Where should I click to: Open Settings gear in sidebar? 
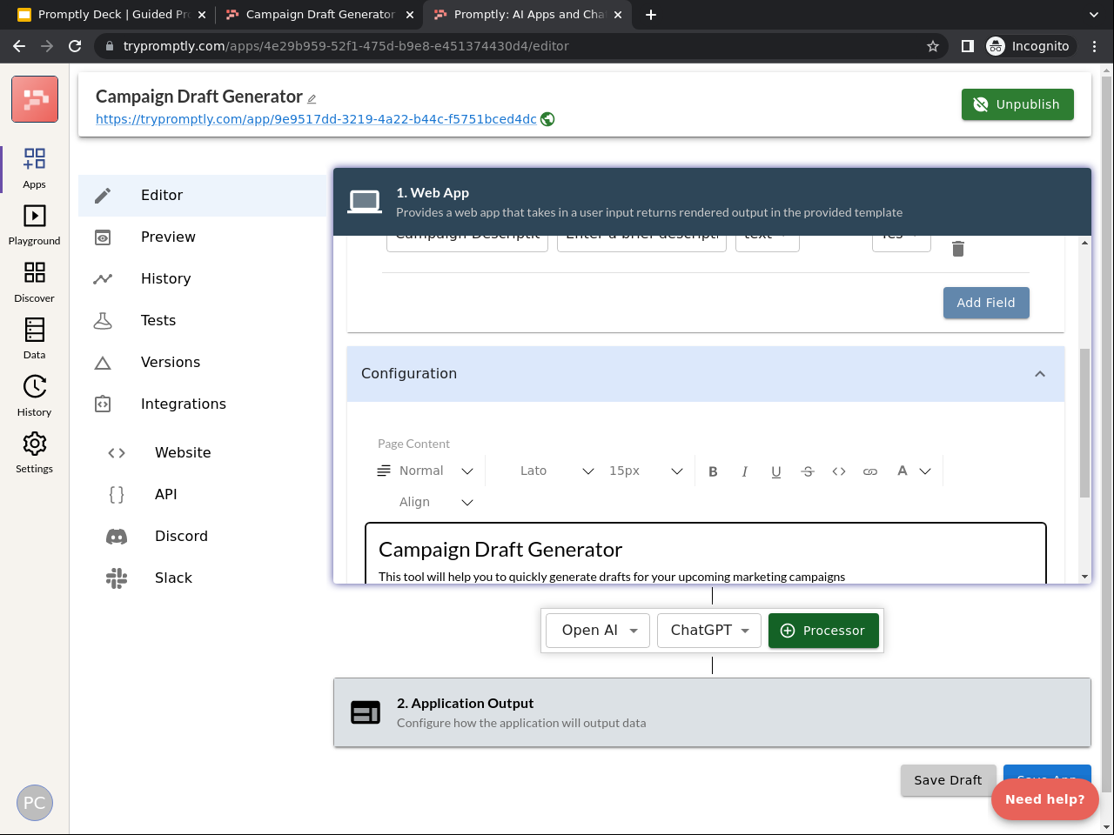pyautogui.click(x=34, y=453)
